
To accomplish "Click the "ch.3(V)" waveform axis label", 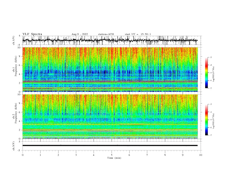I will (x=14, y=146).
